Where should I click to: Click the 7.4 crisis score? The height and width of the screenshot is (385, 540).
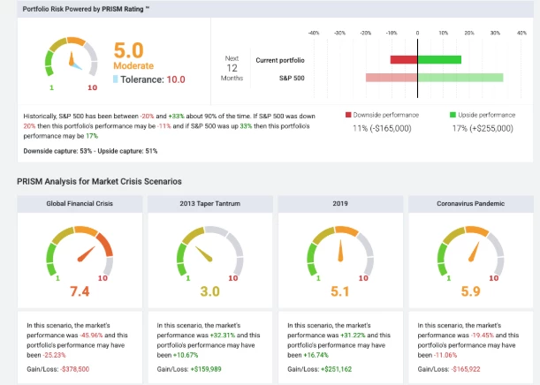coord(80,291)
